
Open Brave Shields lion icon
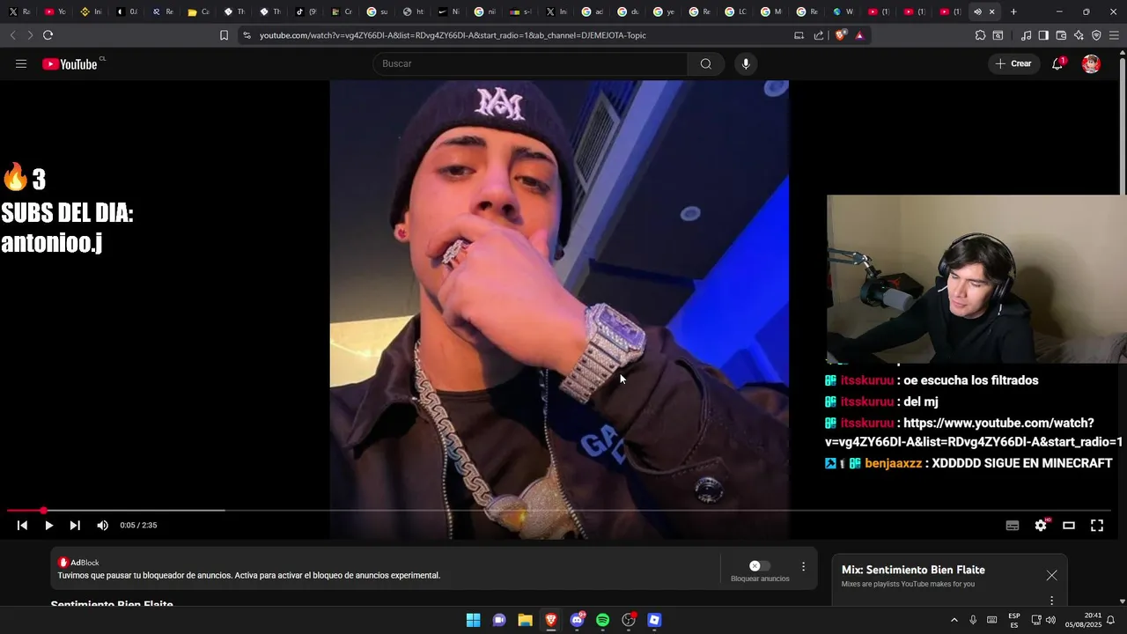pyautogui.click(x=840, y=35)
